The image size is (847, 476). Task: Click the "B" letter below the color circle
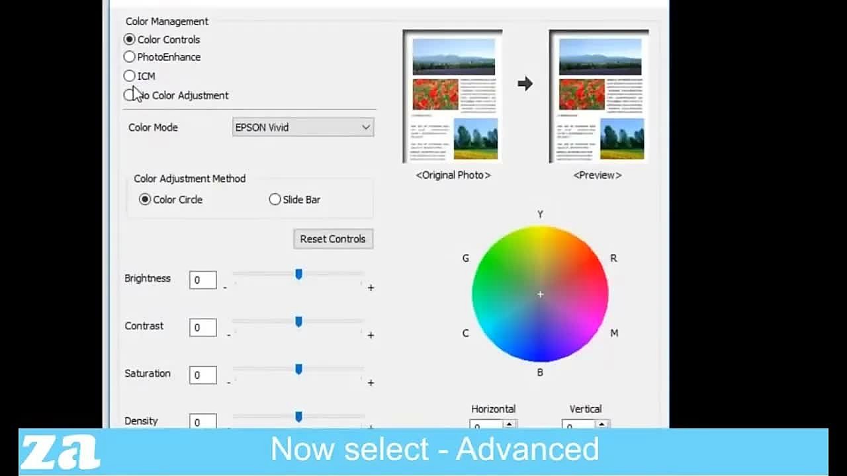pyautogui.click(x=540, y=373)
